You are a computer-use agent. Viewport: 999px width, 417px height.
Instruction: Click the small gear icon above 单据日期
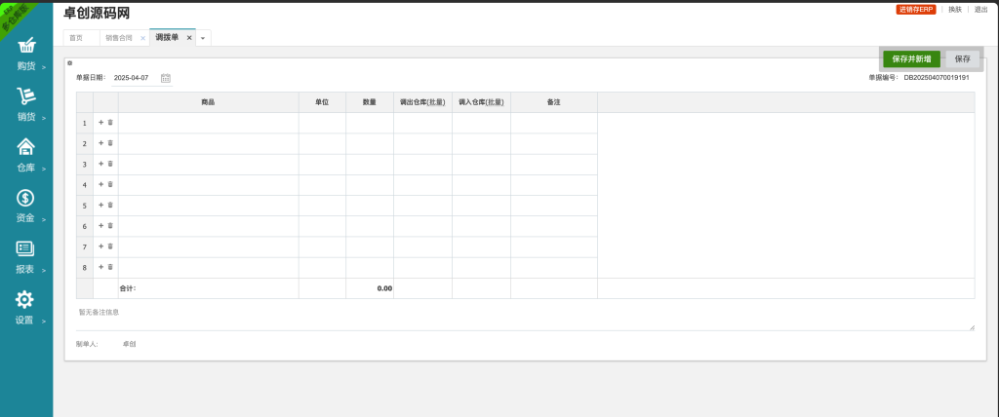pos(70,63)
